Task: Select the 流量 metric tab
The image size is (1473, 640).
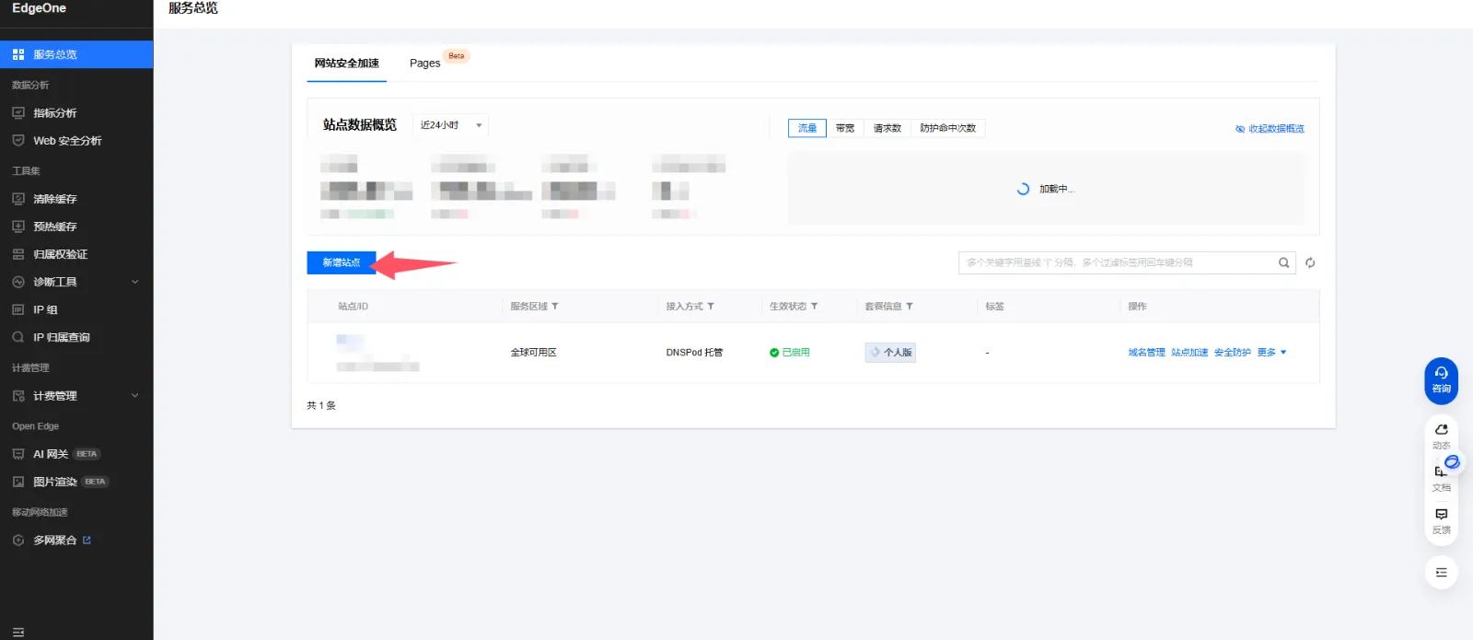Action: (x=807, y=128)
